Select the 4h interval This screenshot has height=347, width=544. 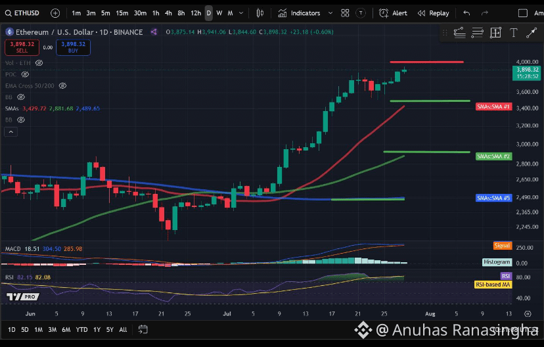168,13
